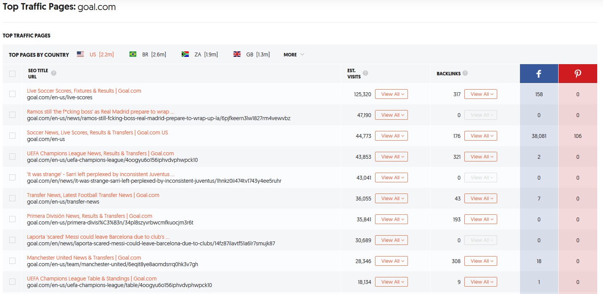The height and width of the screenshot is (294, 603).
Task: Open 'It was strange' Sarri article link
Action: (x=101, y=174)
